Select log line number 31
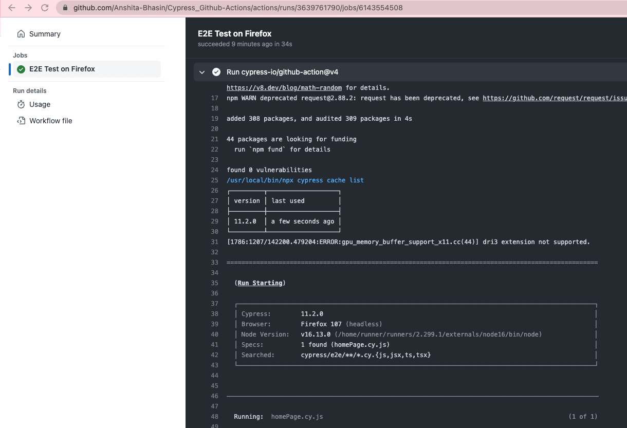 click(x=214, y=241)
